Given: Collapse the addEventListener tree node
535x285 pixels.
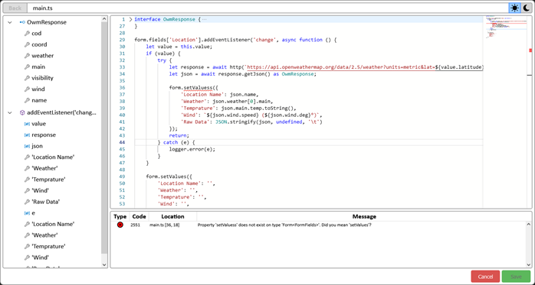Looking at the screenshot, I should 10,112.
